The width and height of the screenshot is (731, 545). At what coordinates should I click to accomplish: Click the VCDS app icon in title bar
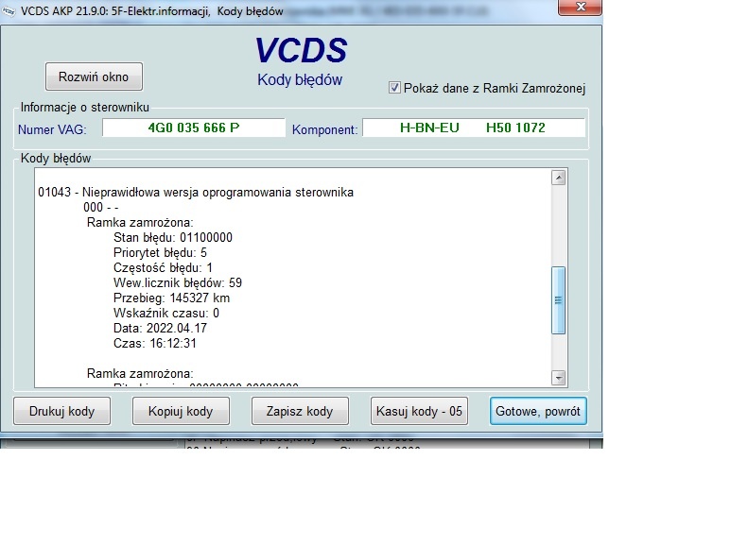click(x=9, y=11)
